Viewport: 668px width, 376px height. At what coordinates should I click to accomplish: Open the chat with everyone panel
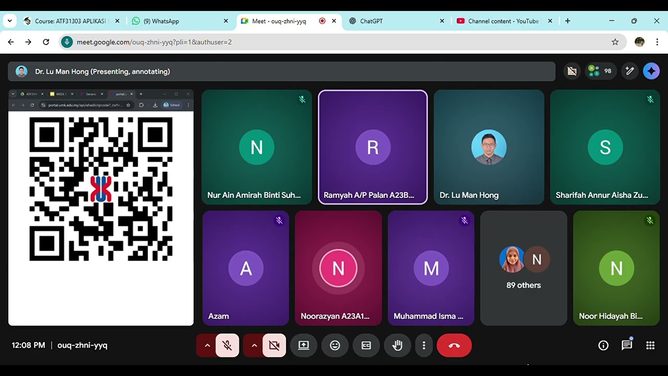(x=627, y=345)
